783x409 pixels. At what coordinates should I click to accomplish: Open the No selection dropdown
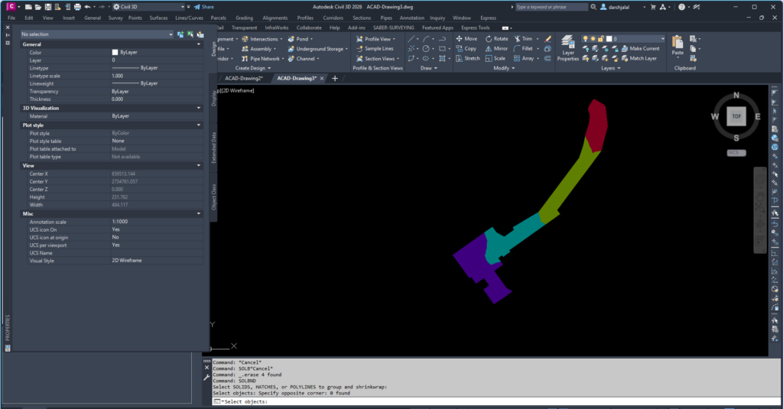pyautogui.click(x=97, y=34)
